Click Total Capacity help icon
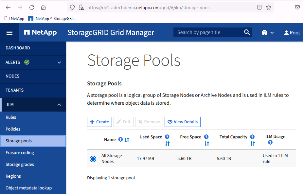303x194 pixels. [252, 137]
